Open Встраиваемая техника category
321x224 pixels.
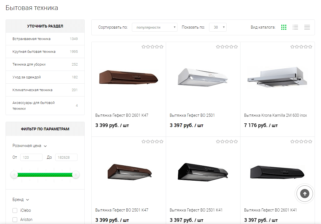(31, 39)
